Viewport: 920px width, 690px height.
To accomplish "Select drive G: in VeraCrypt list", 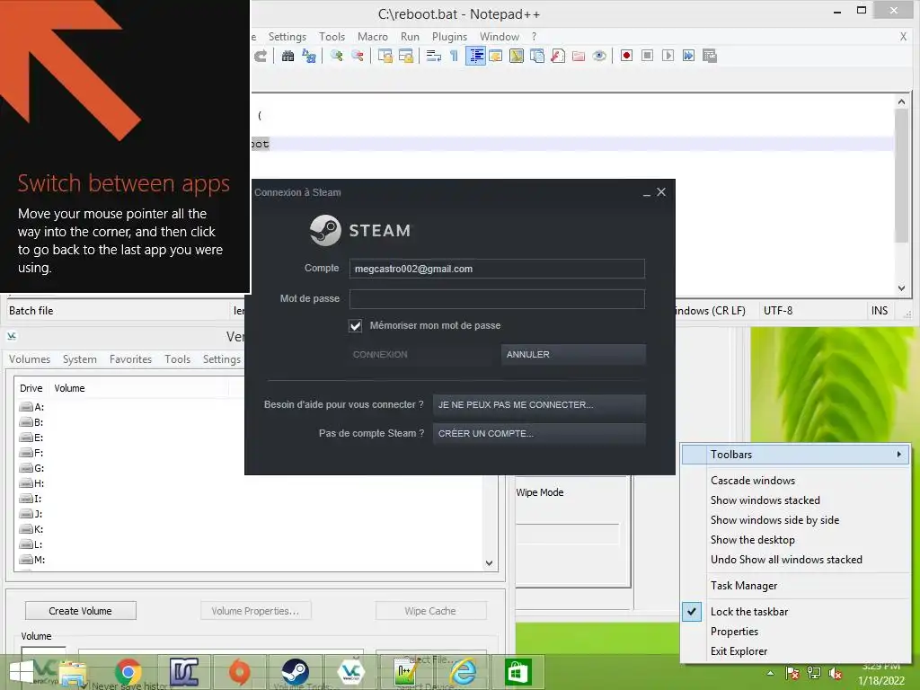I will pos(31,468).
